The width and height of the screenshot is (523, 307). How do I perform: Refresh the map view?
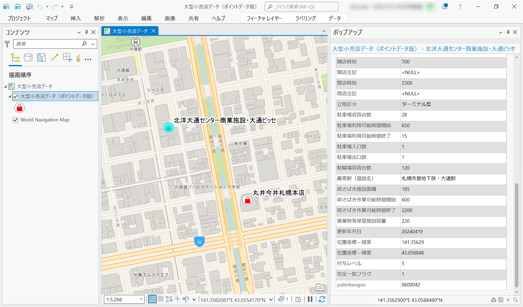point(322,299)
